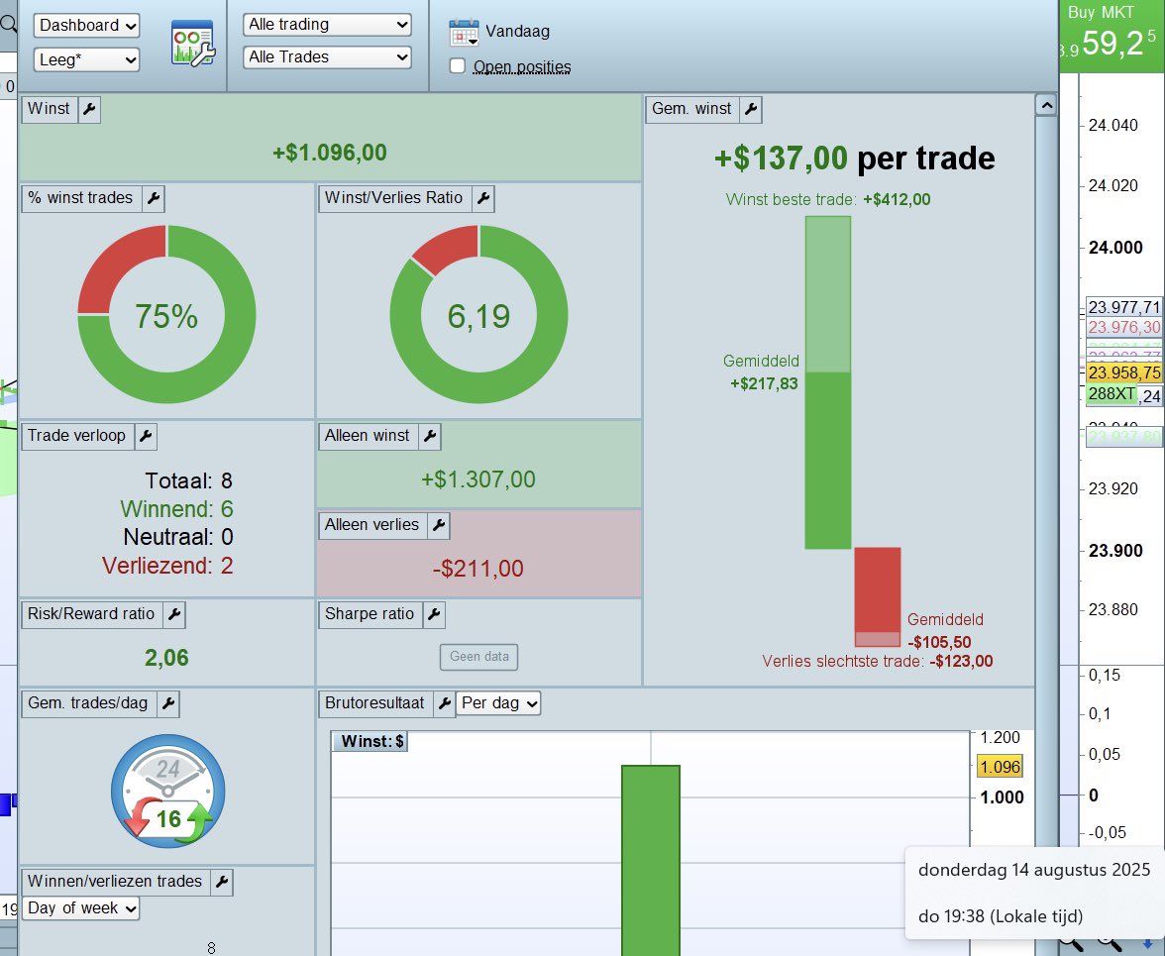Click the -$211,00 Alleen verlies value

pyautogui.click(x=478, y=569)
